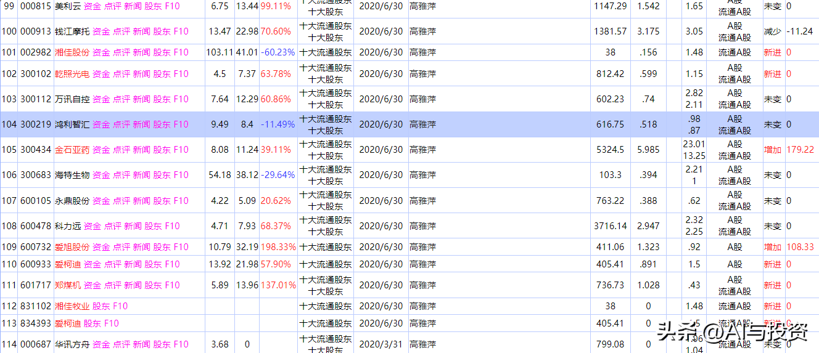Select stock name 郑煤机
The height and width of the screenshot is (353, 819).
pos(68,285)
